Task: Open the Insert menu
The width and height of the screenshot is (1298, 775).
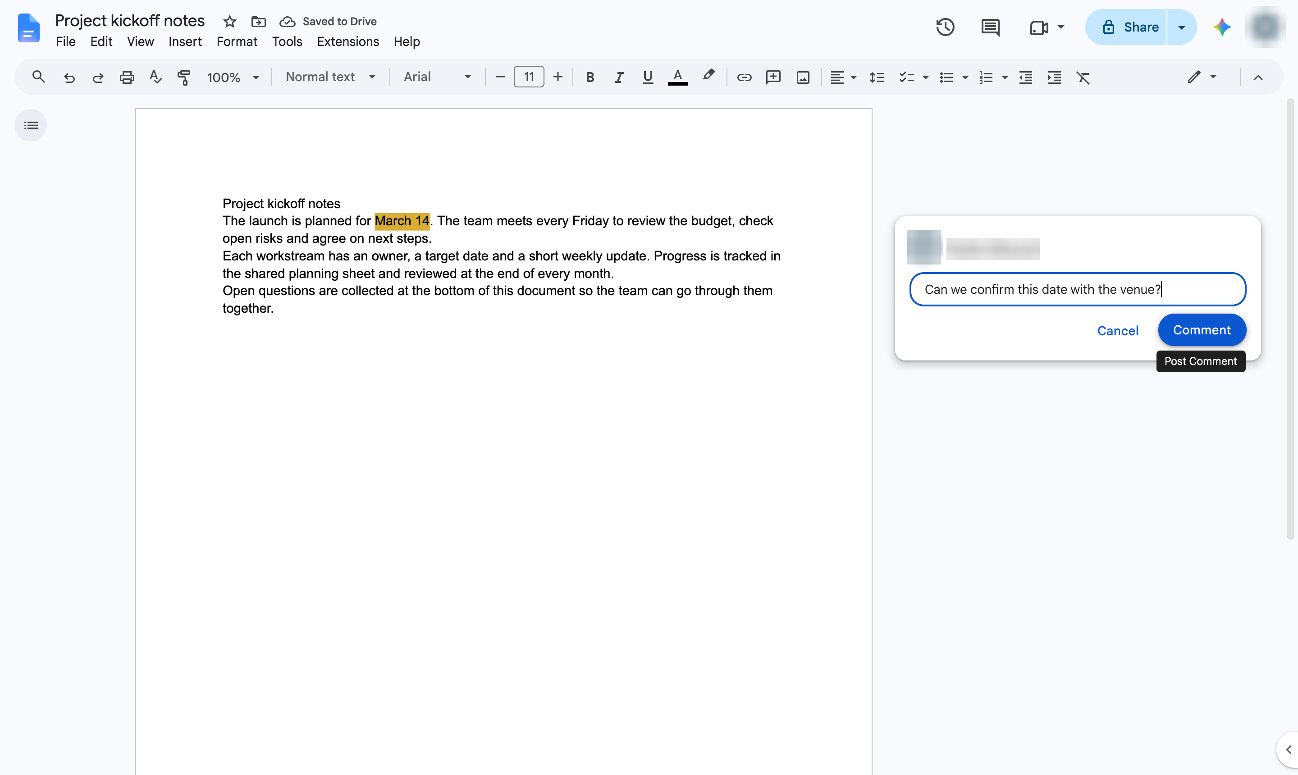Action: pos(185,42)
